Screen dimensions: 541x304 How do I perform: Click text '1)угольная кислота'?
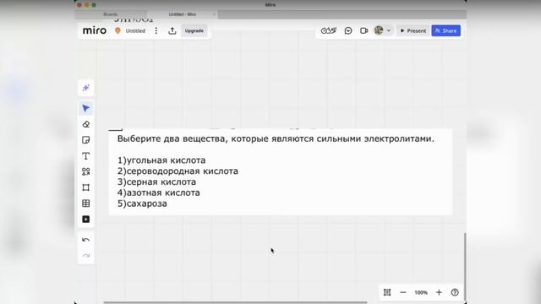[x=161, y=160]
